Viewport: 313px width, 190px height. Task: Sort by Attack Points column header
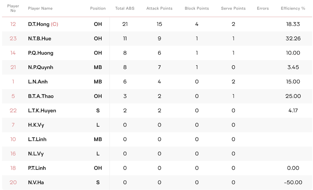click(x=159, y=8)
